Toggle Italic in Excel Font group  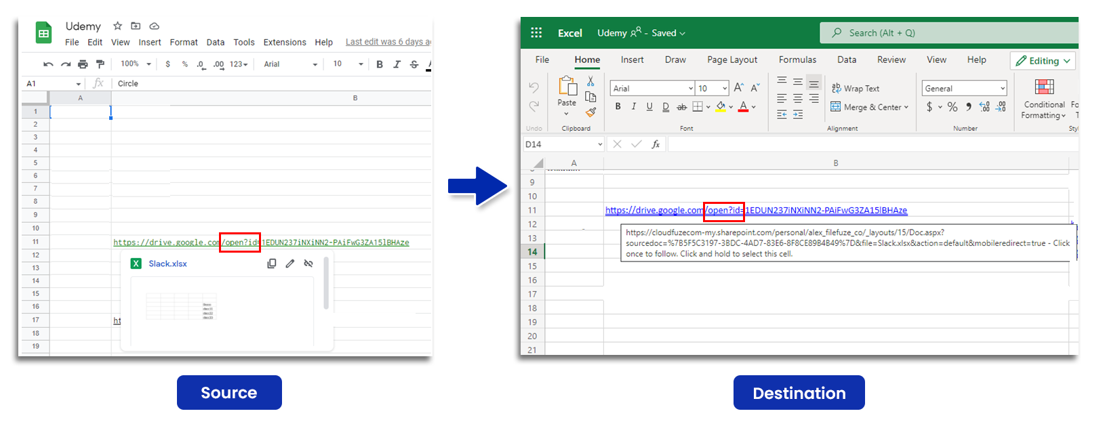coord(633,106)
